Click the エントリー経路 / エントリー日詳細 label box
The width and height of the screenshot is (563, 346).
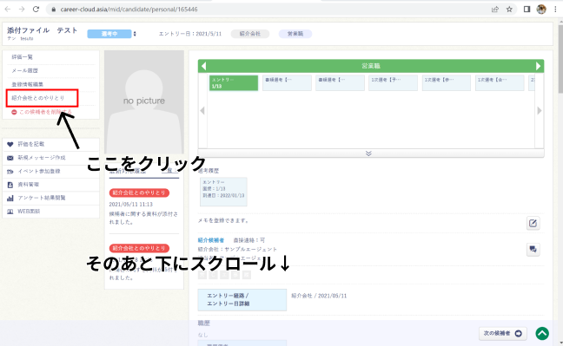242,300
